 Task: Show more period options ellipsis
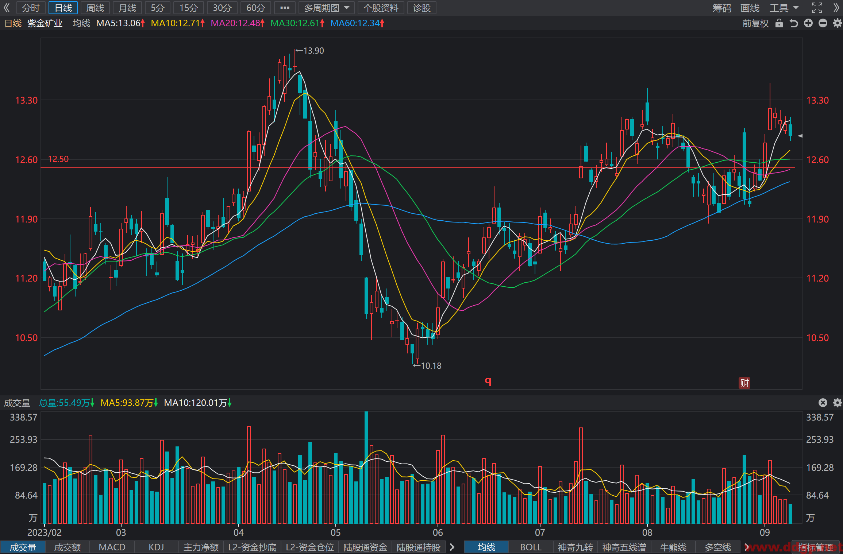(285, 8)
